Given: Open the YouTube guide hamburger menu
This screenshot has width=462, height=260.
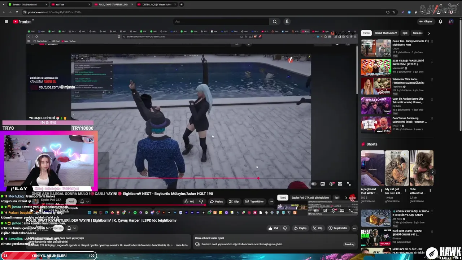Looking at the screenshot, I should pos(6,22).
